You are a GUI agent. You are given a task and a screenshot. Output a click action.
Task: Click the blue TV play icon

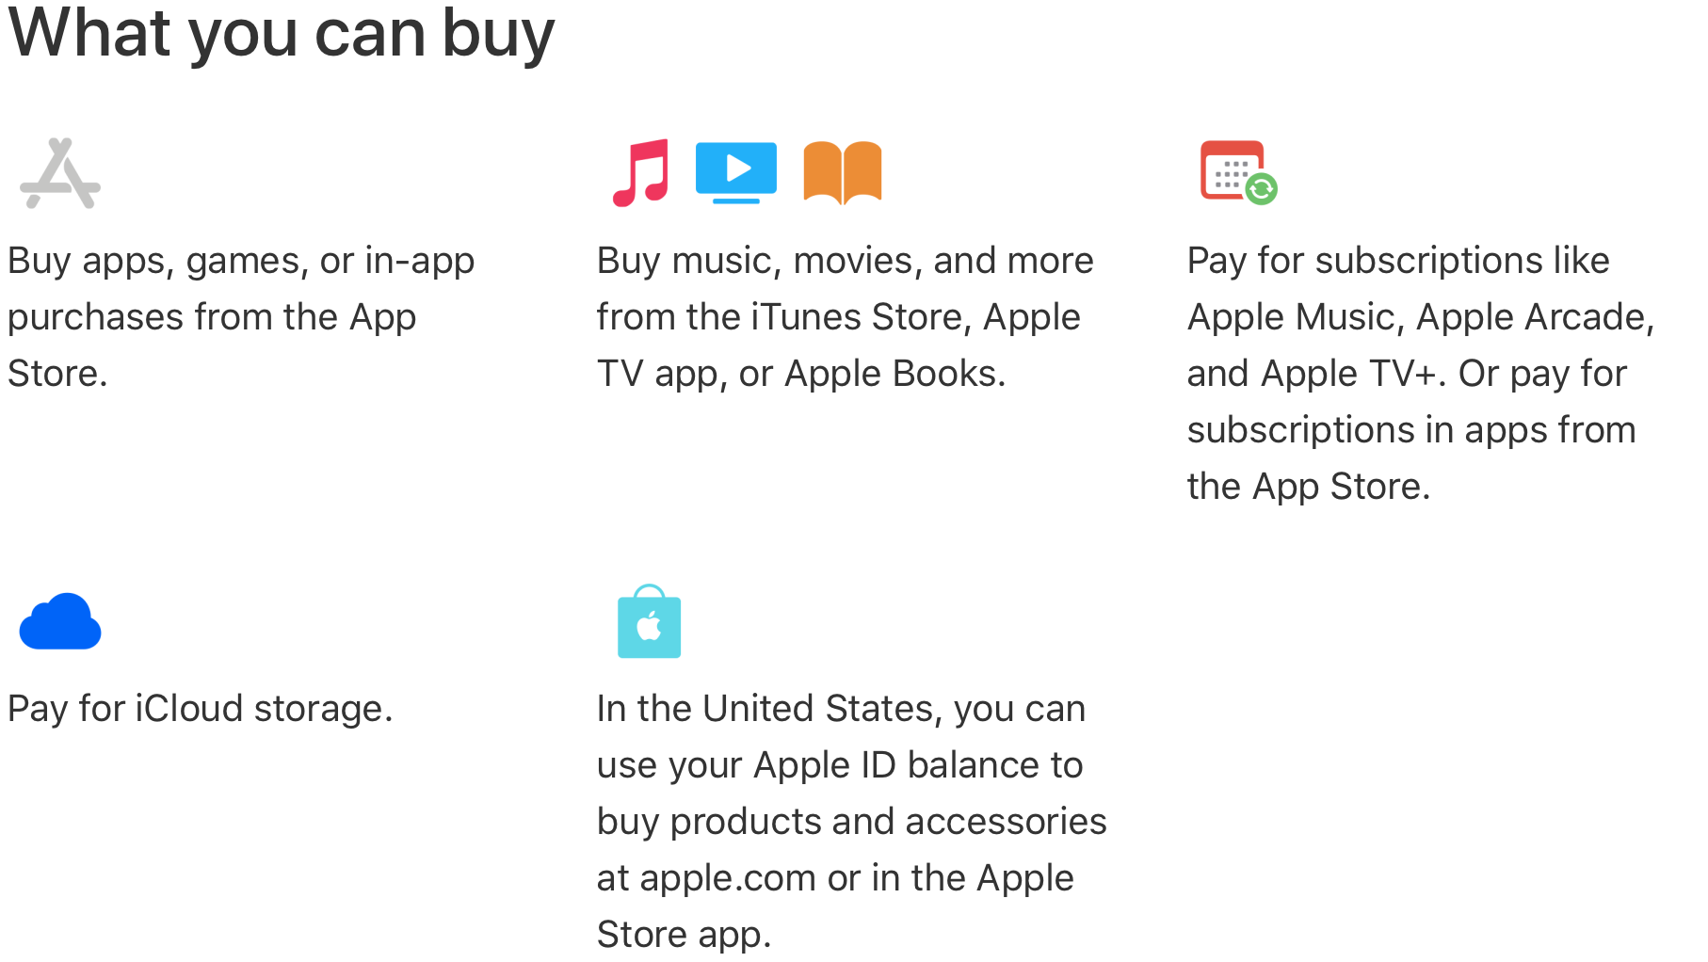736,172
